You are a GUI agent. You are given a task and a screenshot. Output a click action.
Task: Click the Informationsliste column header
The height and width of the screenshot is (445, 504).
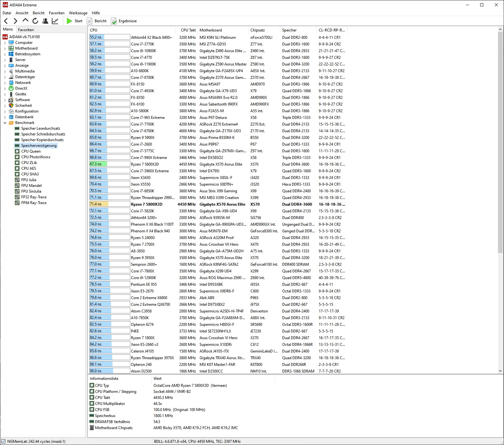point(119,379)
